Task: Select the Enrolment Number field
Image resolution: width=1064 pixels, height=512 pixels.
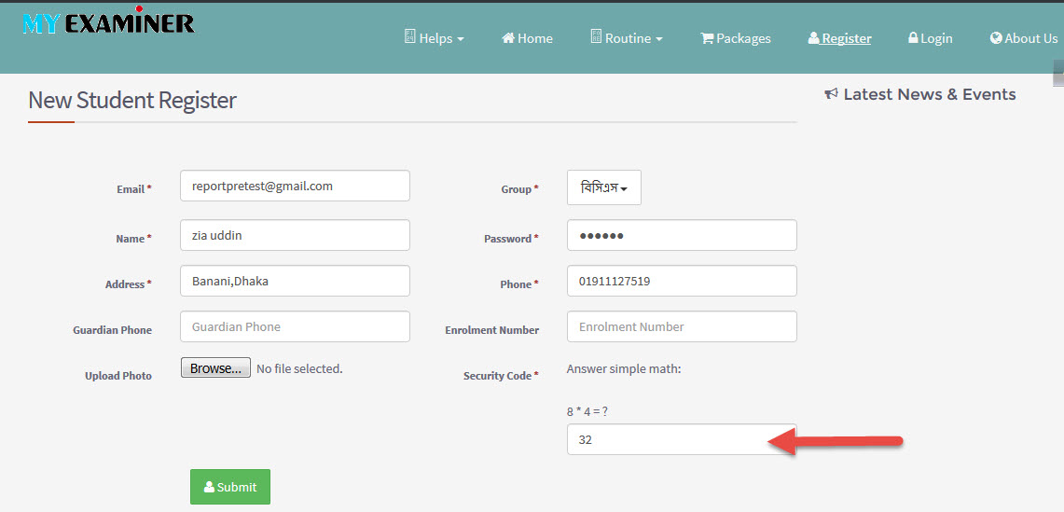Action: point(682,326)
